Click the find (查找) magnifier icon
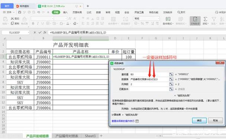Viewport: 226px width, 139px height. (179, 12)
